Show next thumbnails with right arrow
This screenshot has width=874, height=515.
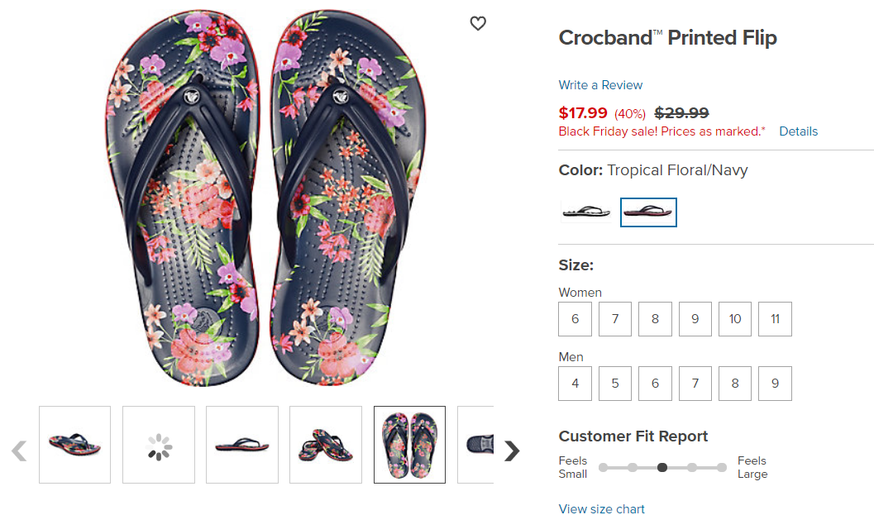pos(512,451)
